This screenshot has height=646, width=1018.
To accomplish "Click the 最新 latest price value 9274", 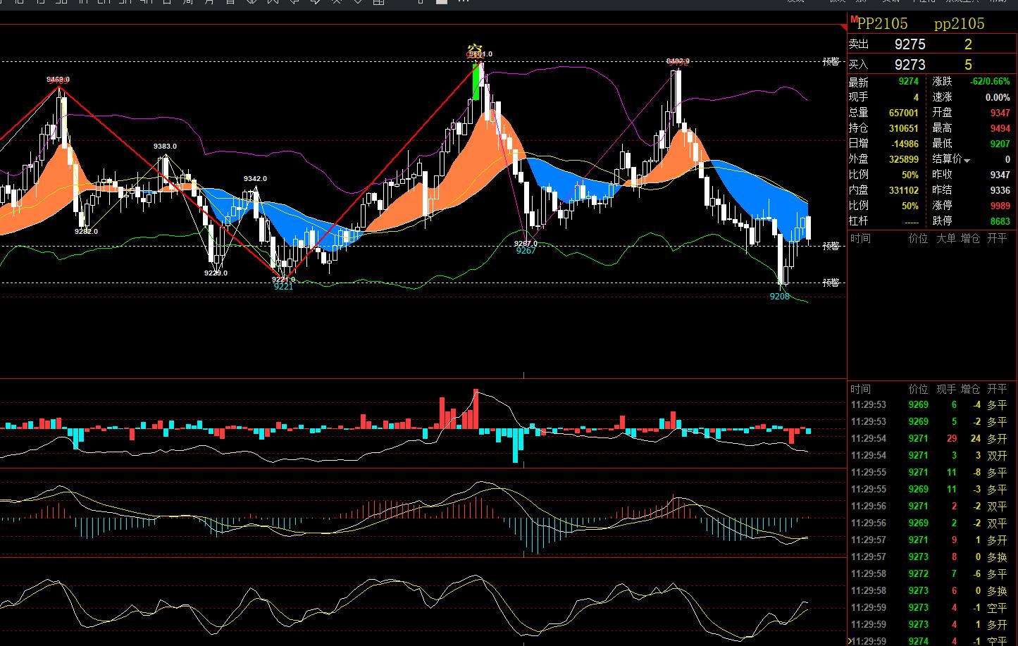I will [908, 82].
